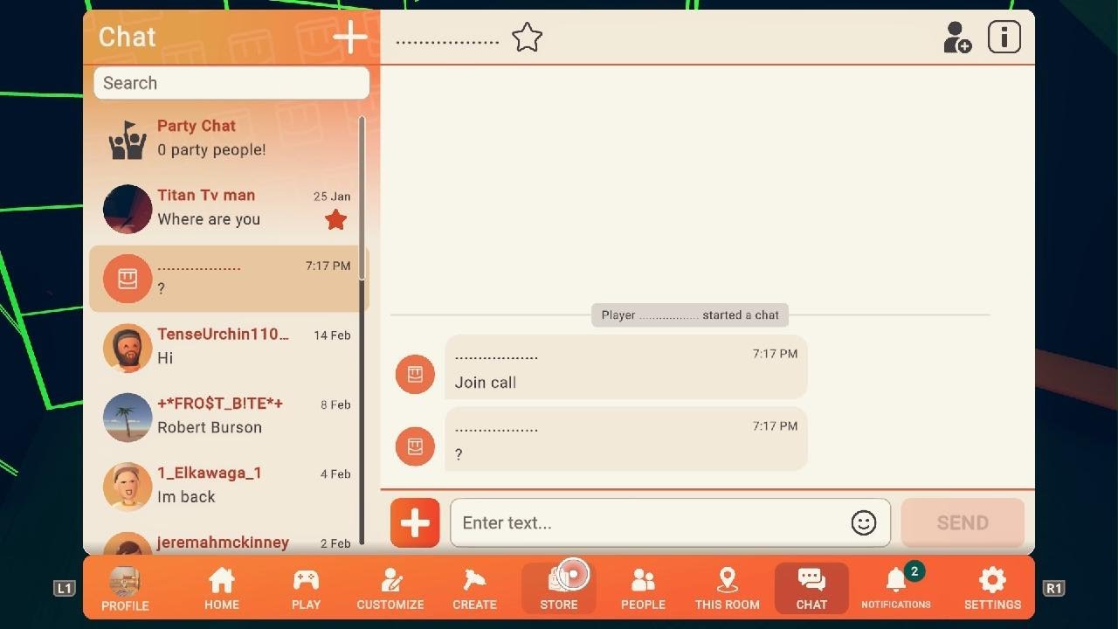
Task: Click the red star on Titan Tv man
Action: pos(336,220)
